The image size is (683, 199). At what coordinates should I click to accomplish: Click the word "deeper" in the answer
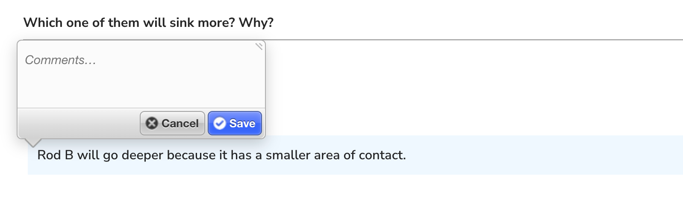(x=143, y=155)
